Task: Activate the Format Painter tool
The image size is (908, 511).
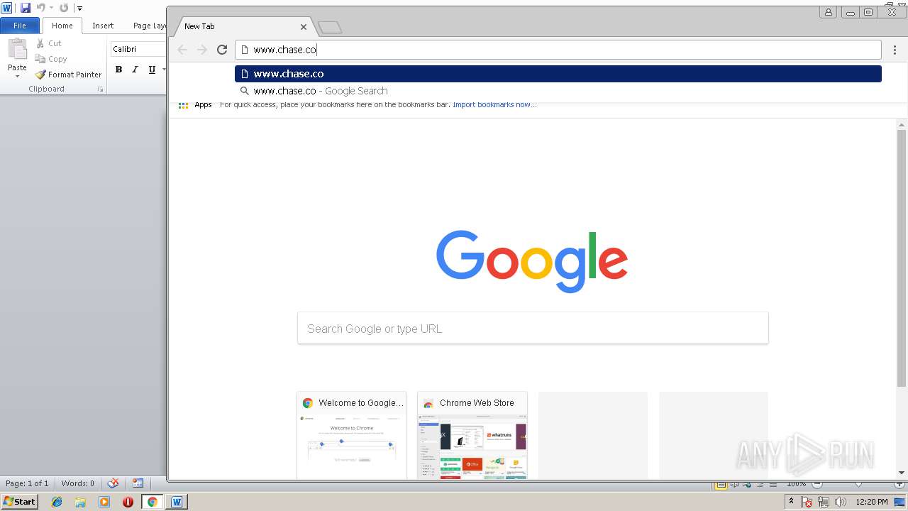Action: [x=69, y=75]
